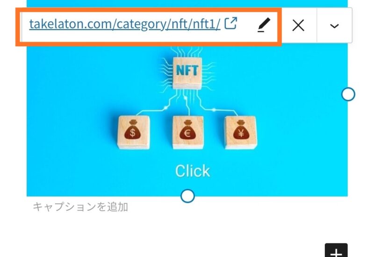Open the external link icon beside the URL
374x257 pixels.
(x=230, y=23)
